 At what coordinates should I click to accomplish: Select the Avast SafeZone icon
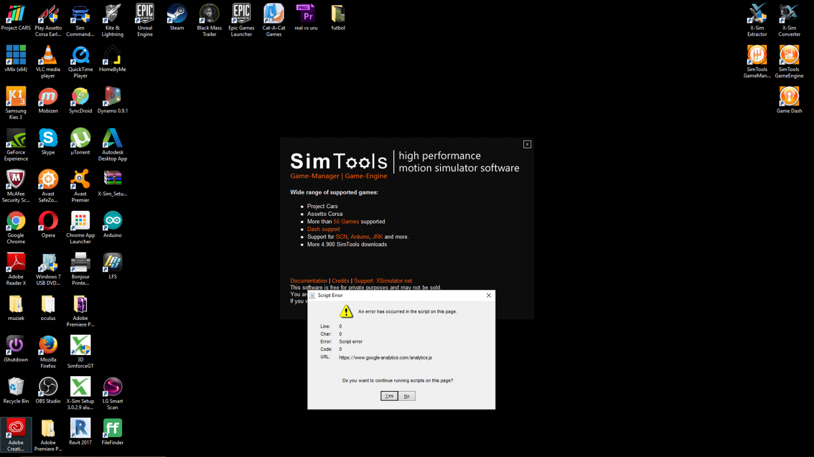coord(48,186)
